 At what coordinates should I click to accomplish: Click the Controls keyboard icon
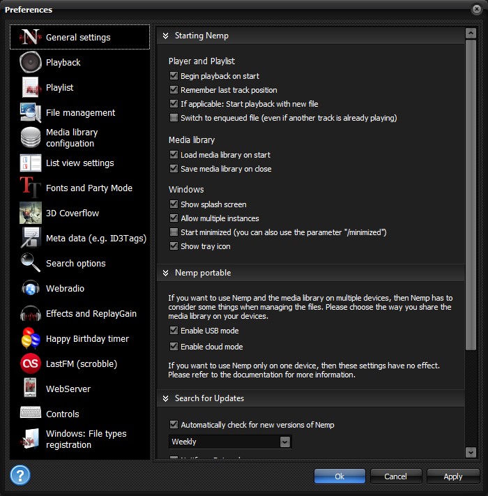[31, 414]
